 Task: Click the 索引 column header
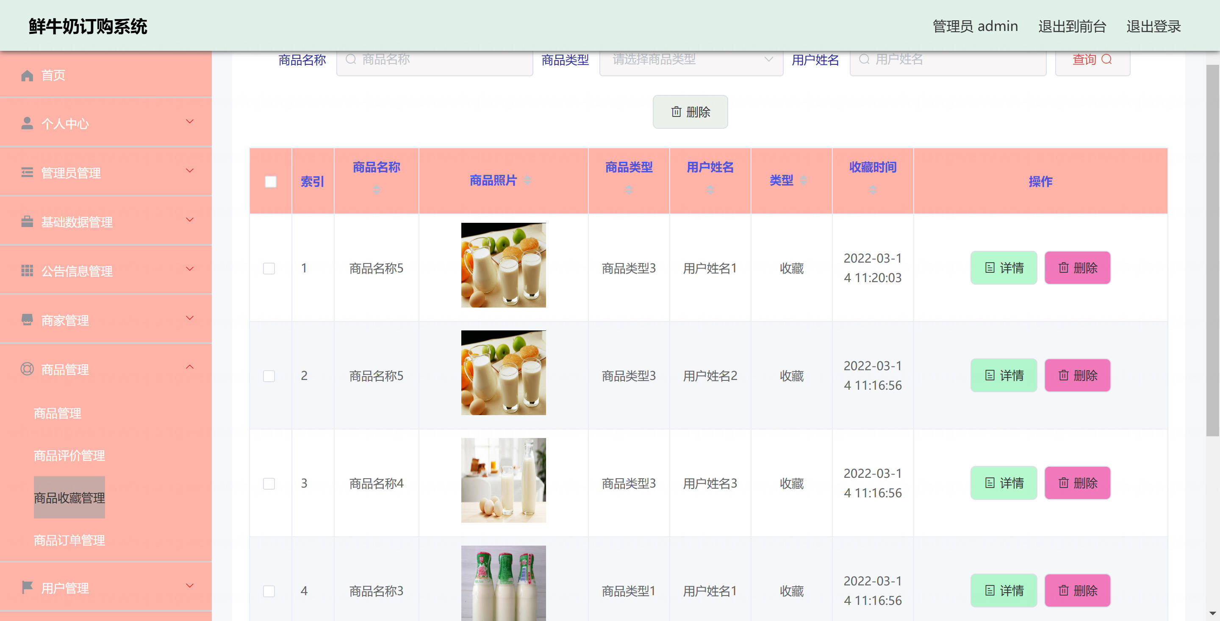pyautogui.click(x=313, y=181)
